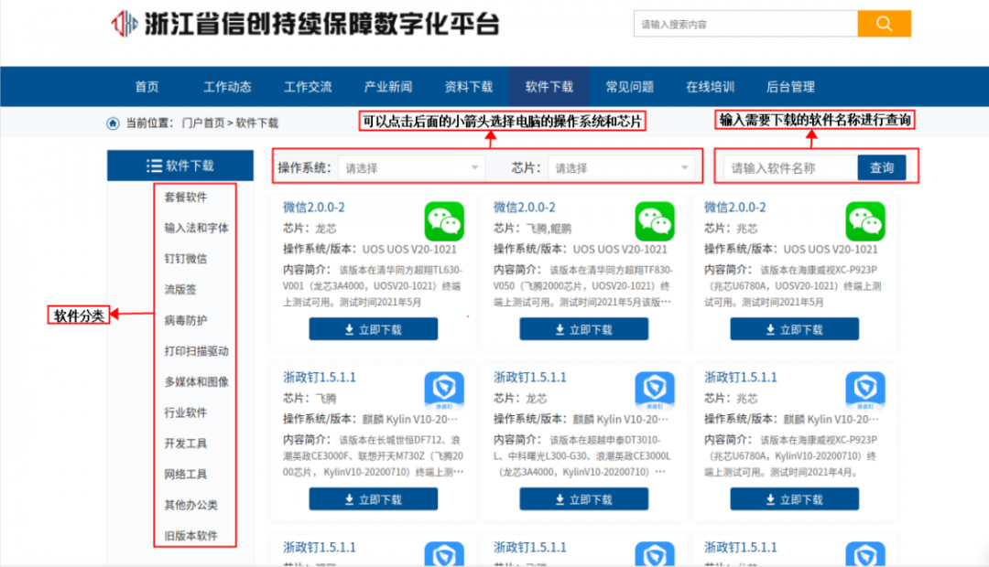
Task: Download 浙政钉1.5.1.1 for 飞腾 chip
Action: [374, 499]
